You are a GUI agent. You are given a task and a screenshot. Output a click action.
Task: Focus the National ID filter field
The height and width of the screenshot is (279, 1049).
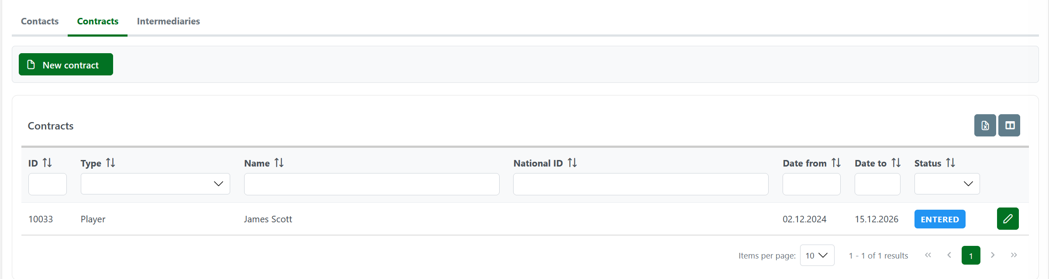[640, 184]
